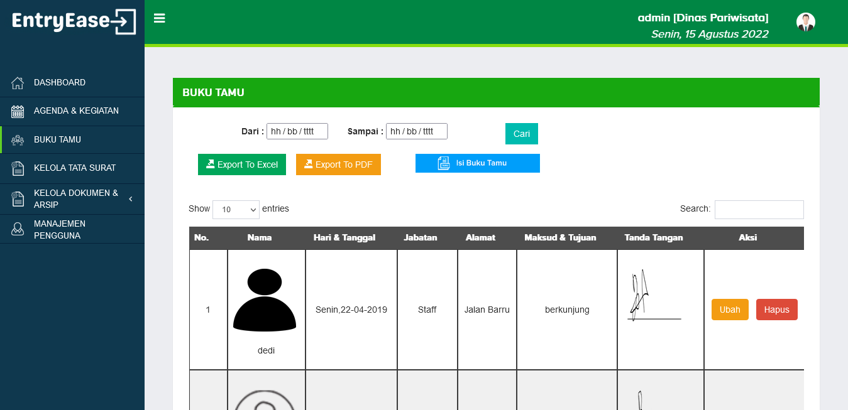The width and height of the screenshot is (848, 410).
Task: Toggle the hamburger sidebar menu icon
Action: click(x=160, y=18)
